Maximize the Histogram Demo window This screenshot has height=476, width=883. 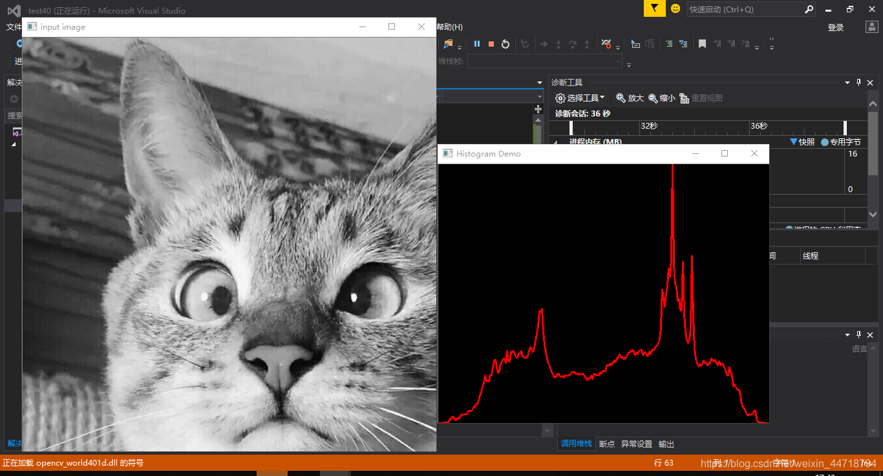click(x=725, y=153)
